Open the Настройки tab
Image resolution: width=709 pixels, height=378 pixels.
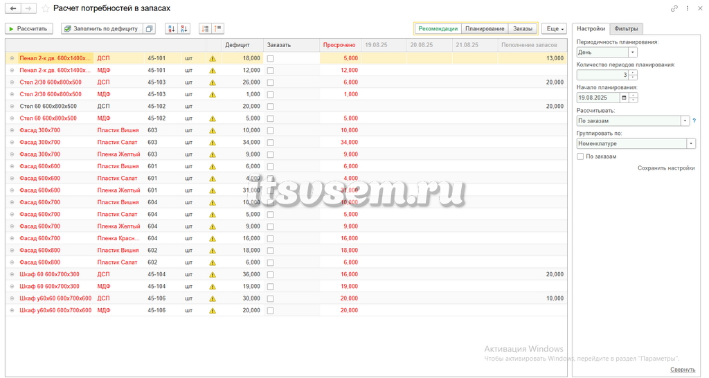coord(591,28)
